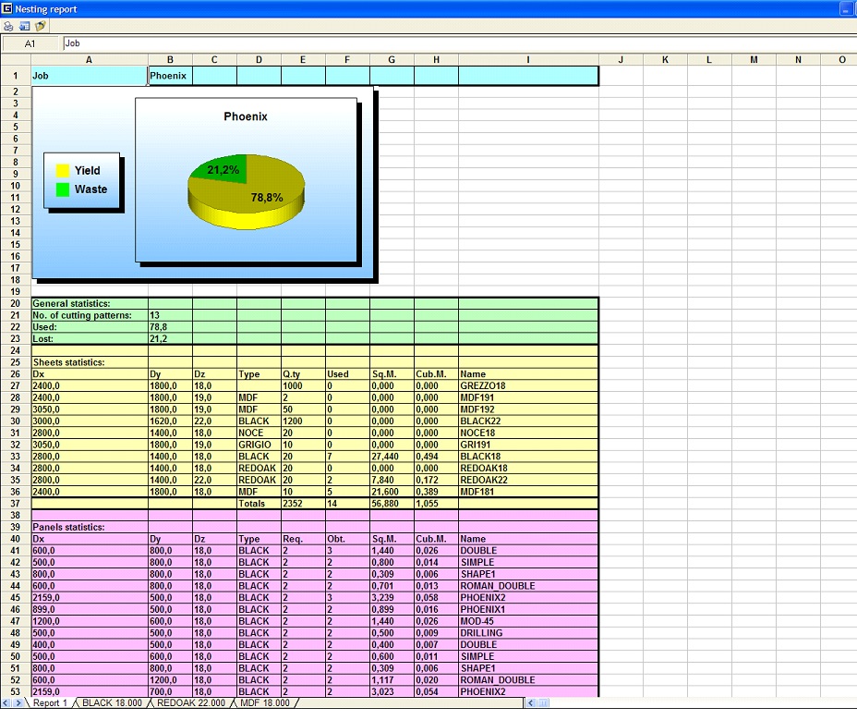Click the green Waste legend swatch

tap(63, 189)
